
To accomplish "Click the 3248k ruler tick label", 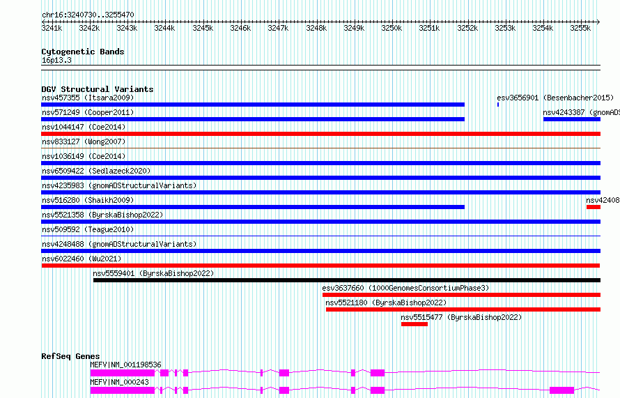I will click(x=316, y=28).
